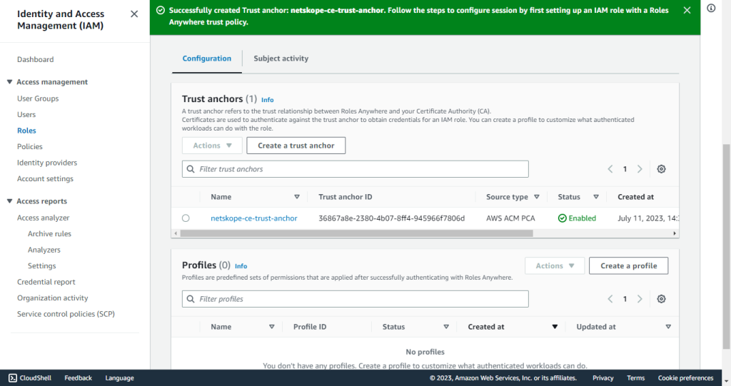Click the page vertical scrollbar
Screen dimensions: 731x386
[x=726, y=246]
